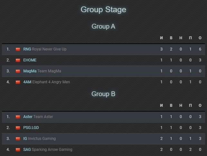
Task: Click RNG's points value in Group A
Action: pos(200,49)
